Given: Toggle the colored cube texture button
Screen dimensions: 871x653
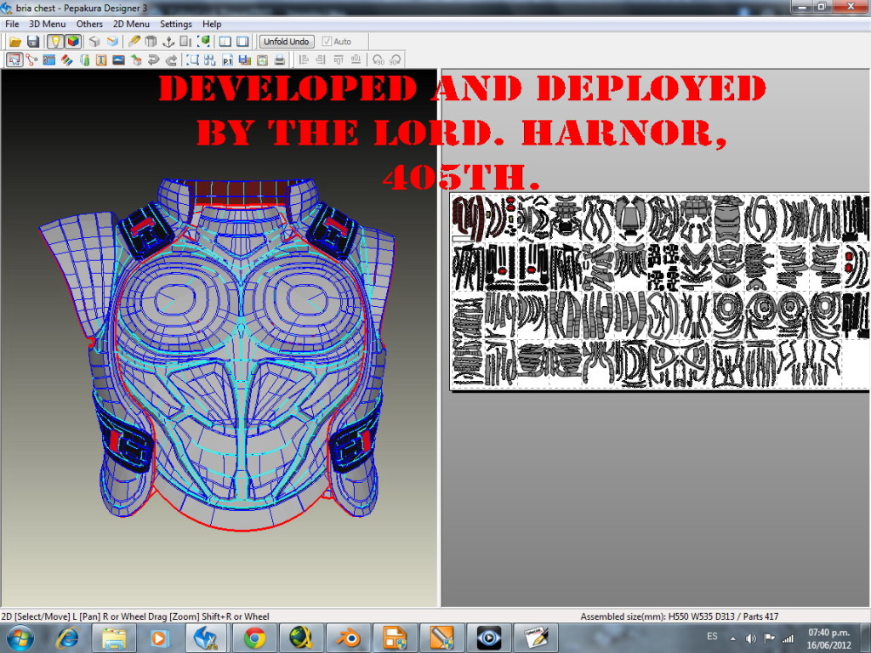Looking at the screenshot, I should pyautogui.click(x=73, y=42).
